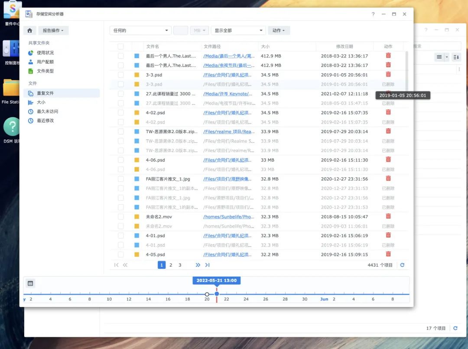This screenshot has height=349, width=468.
Task: Open the help question mark in title bar
Action: (x=373, y=14)
